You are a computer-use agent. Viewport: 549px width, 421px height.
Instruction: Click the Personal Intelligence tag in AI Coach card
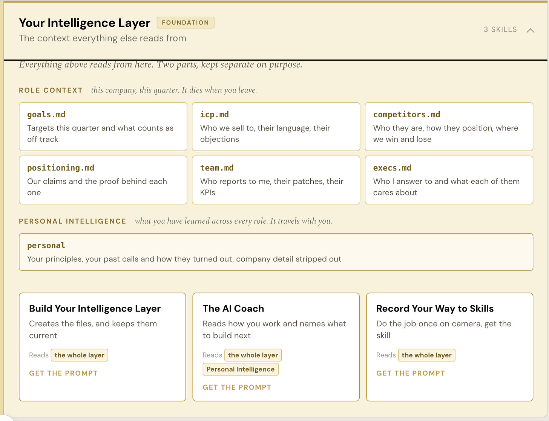(241, 369)
